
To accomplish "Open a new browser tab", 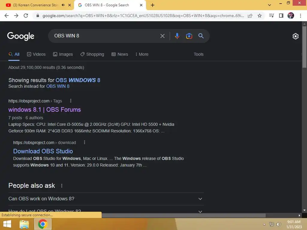I will pyautogui.click(x=153, y=5).
